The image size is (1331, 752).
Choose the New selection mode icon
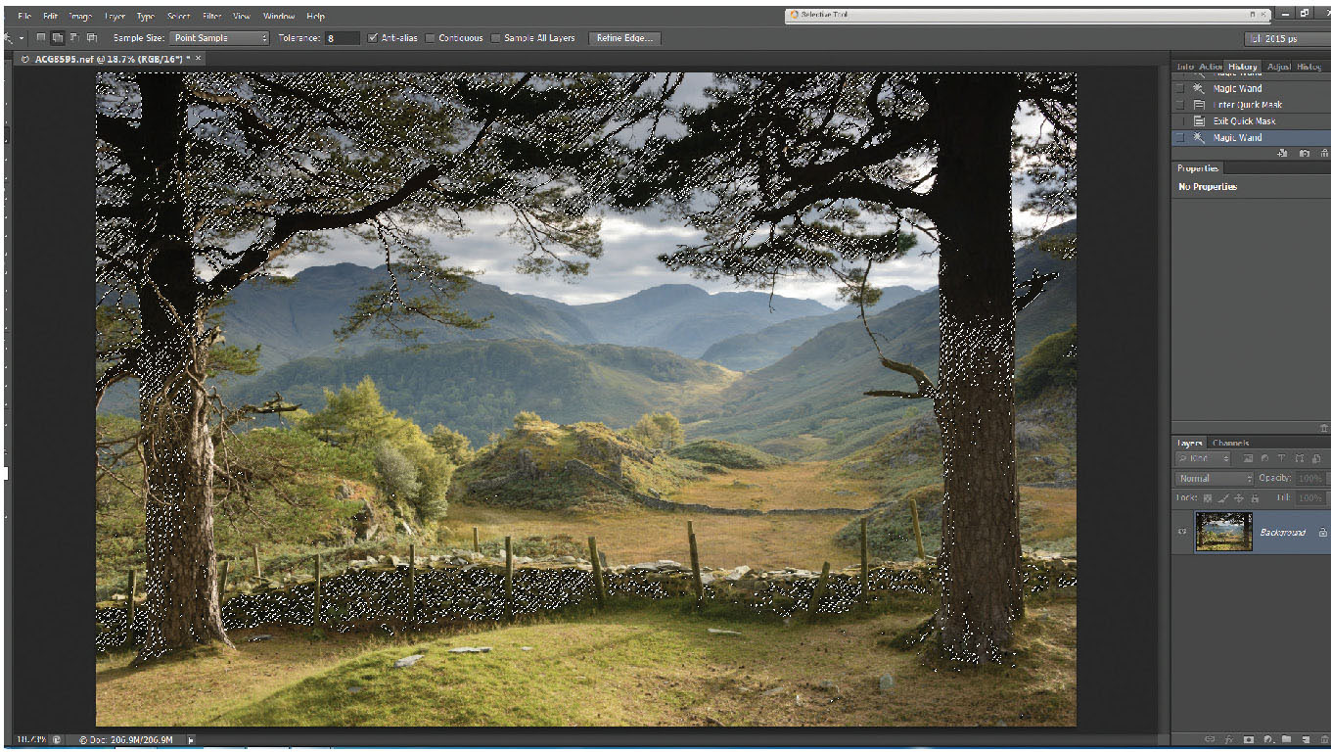click(x=41, y=37)
